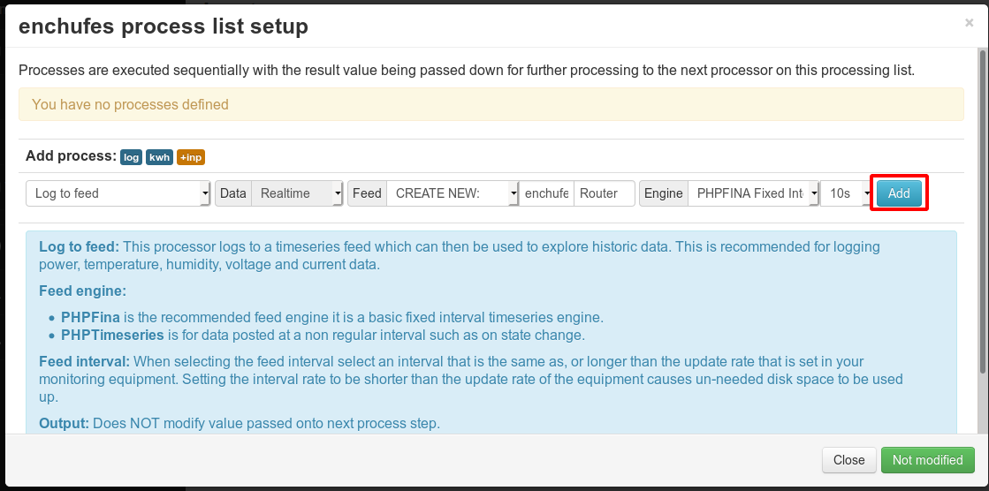The image size is (989, 491).
Task: Click the "enchufes process list setup" title
Action: [164, 26]
